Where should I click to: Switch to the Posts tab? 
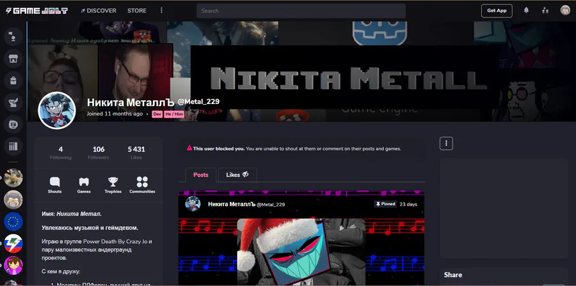pyautogui.click(x=200, y=175)
